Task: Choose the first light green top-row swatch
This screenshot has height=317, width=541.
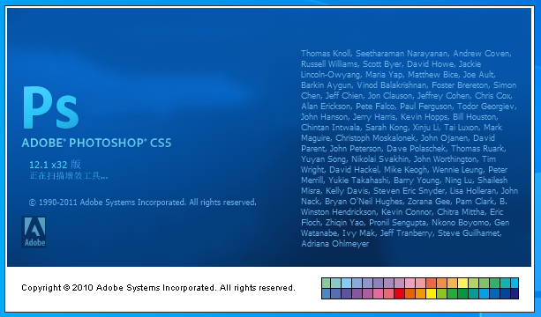Action: (326, 284)
